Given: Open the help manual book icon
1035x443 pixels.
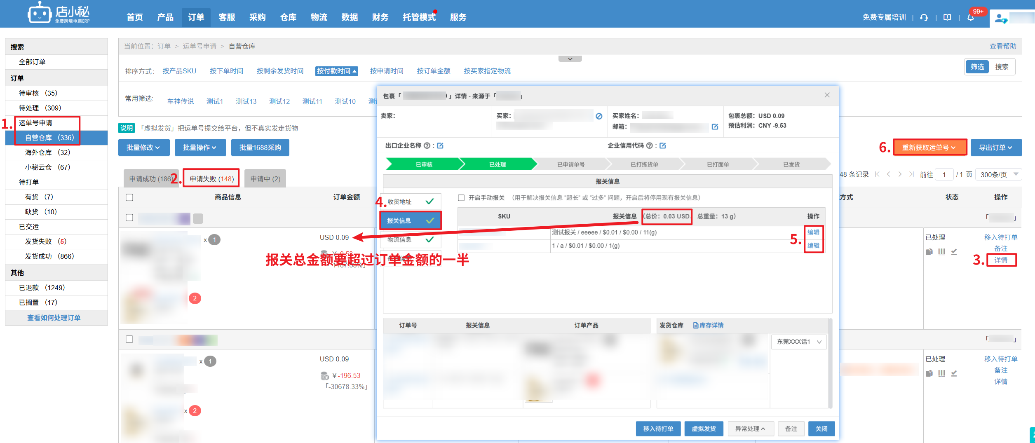Looking at the screenshot, I should click(947, 17).
